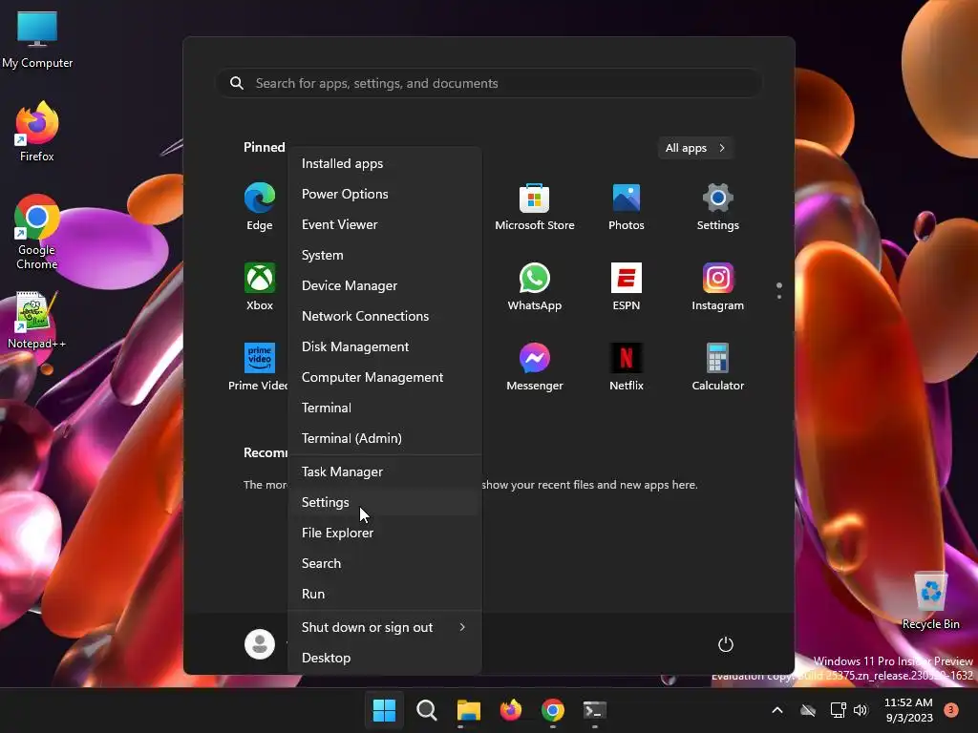This screenshot has height=733, width=978.
Task: Choose Installed apps from context menu
Action: tap(384, 163)
